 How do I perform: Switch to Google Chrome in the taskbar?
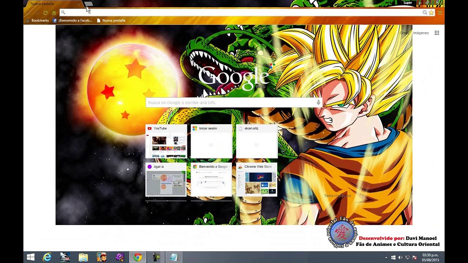point(137,257)
